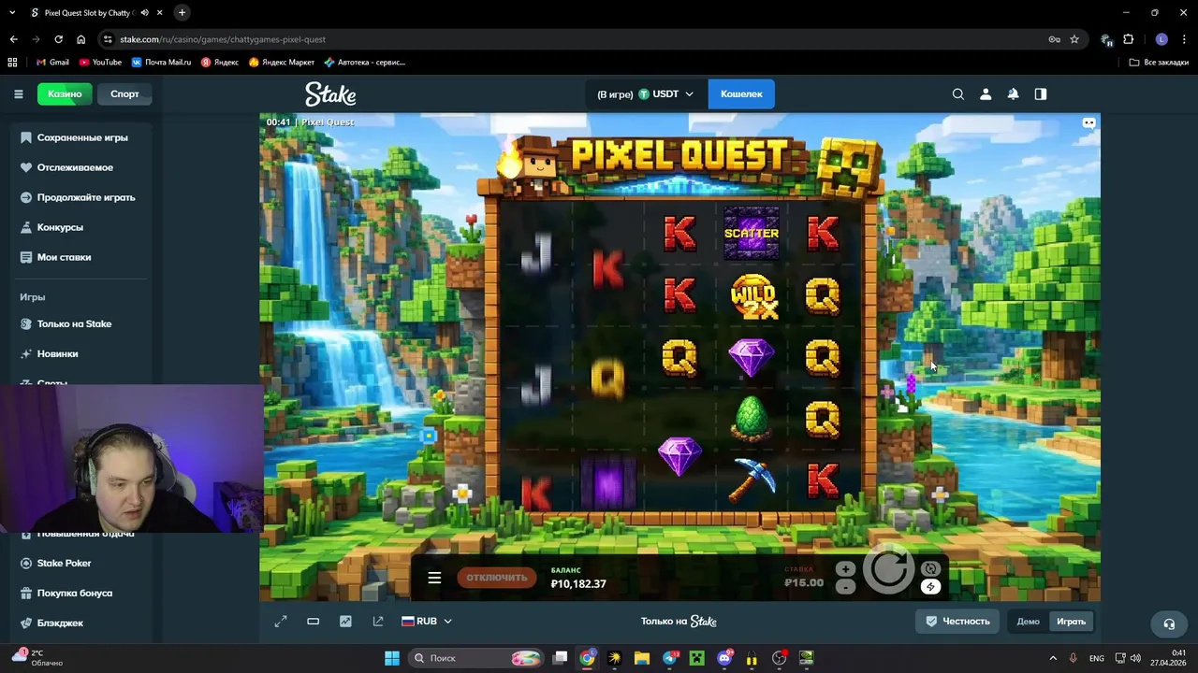This screenshot has width=1198, height=673.
Task: Click the Только на Stake footer label
Action: (679, 622)
